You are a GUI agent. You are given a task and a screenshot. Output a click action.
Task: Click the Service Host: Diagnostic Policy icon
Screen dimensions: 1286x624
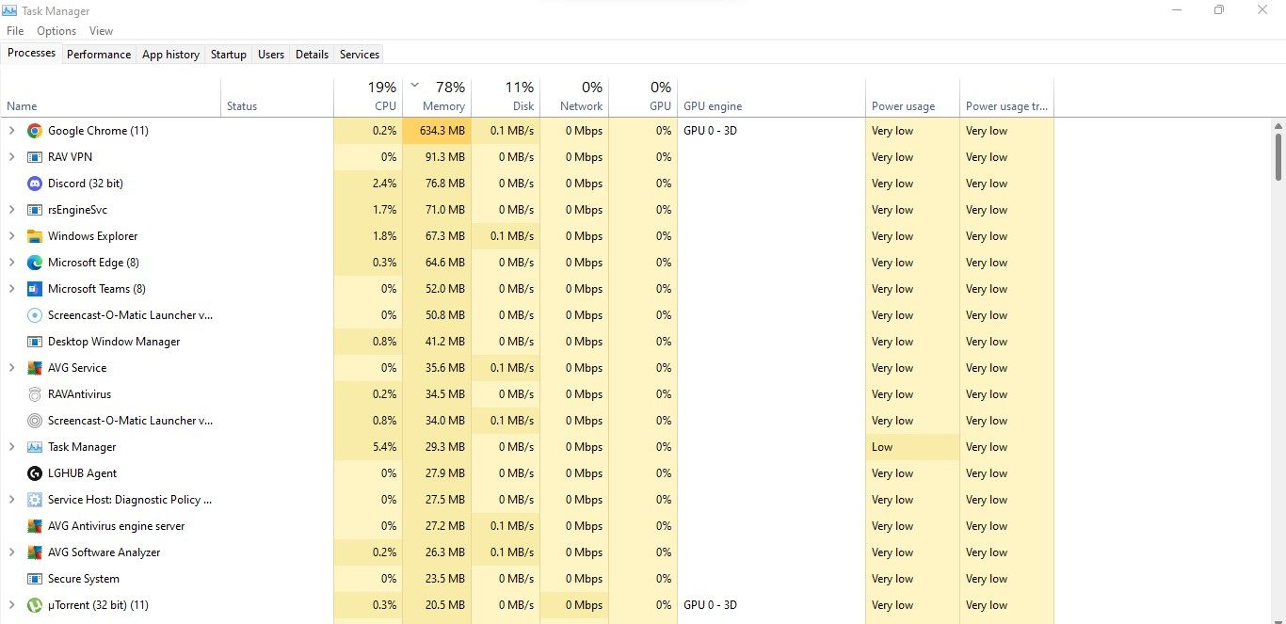pyautogui.click(x=35, y=500)
